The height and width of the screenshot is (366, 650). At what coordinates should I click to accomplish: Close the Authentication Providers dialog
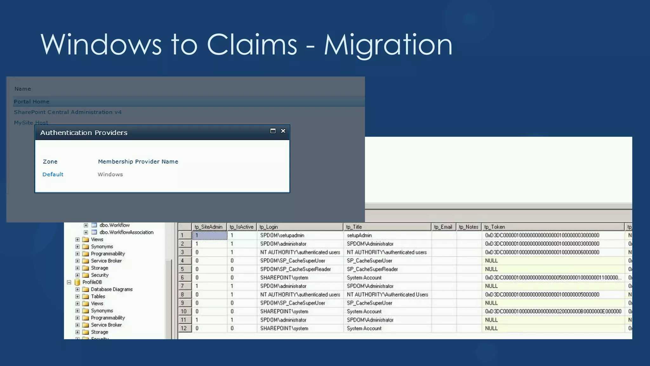[283, 131]
